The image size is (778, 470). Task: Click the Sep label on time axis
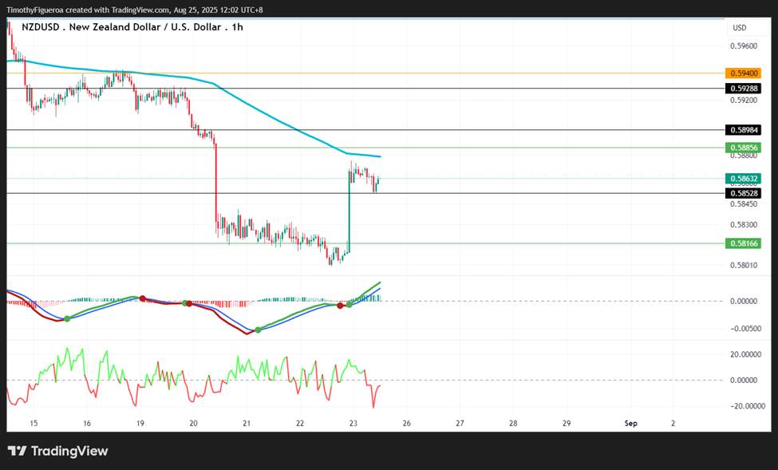pos(630,424)
